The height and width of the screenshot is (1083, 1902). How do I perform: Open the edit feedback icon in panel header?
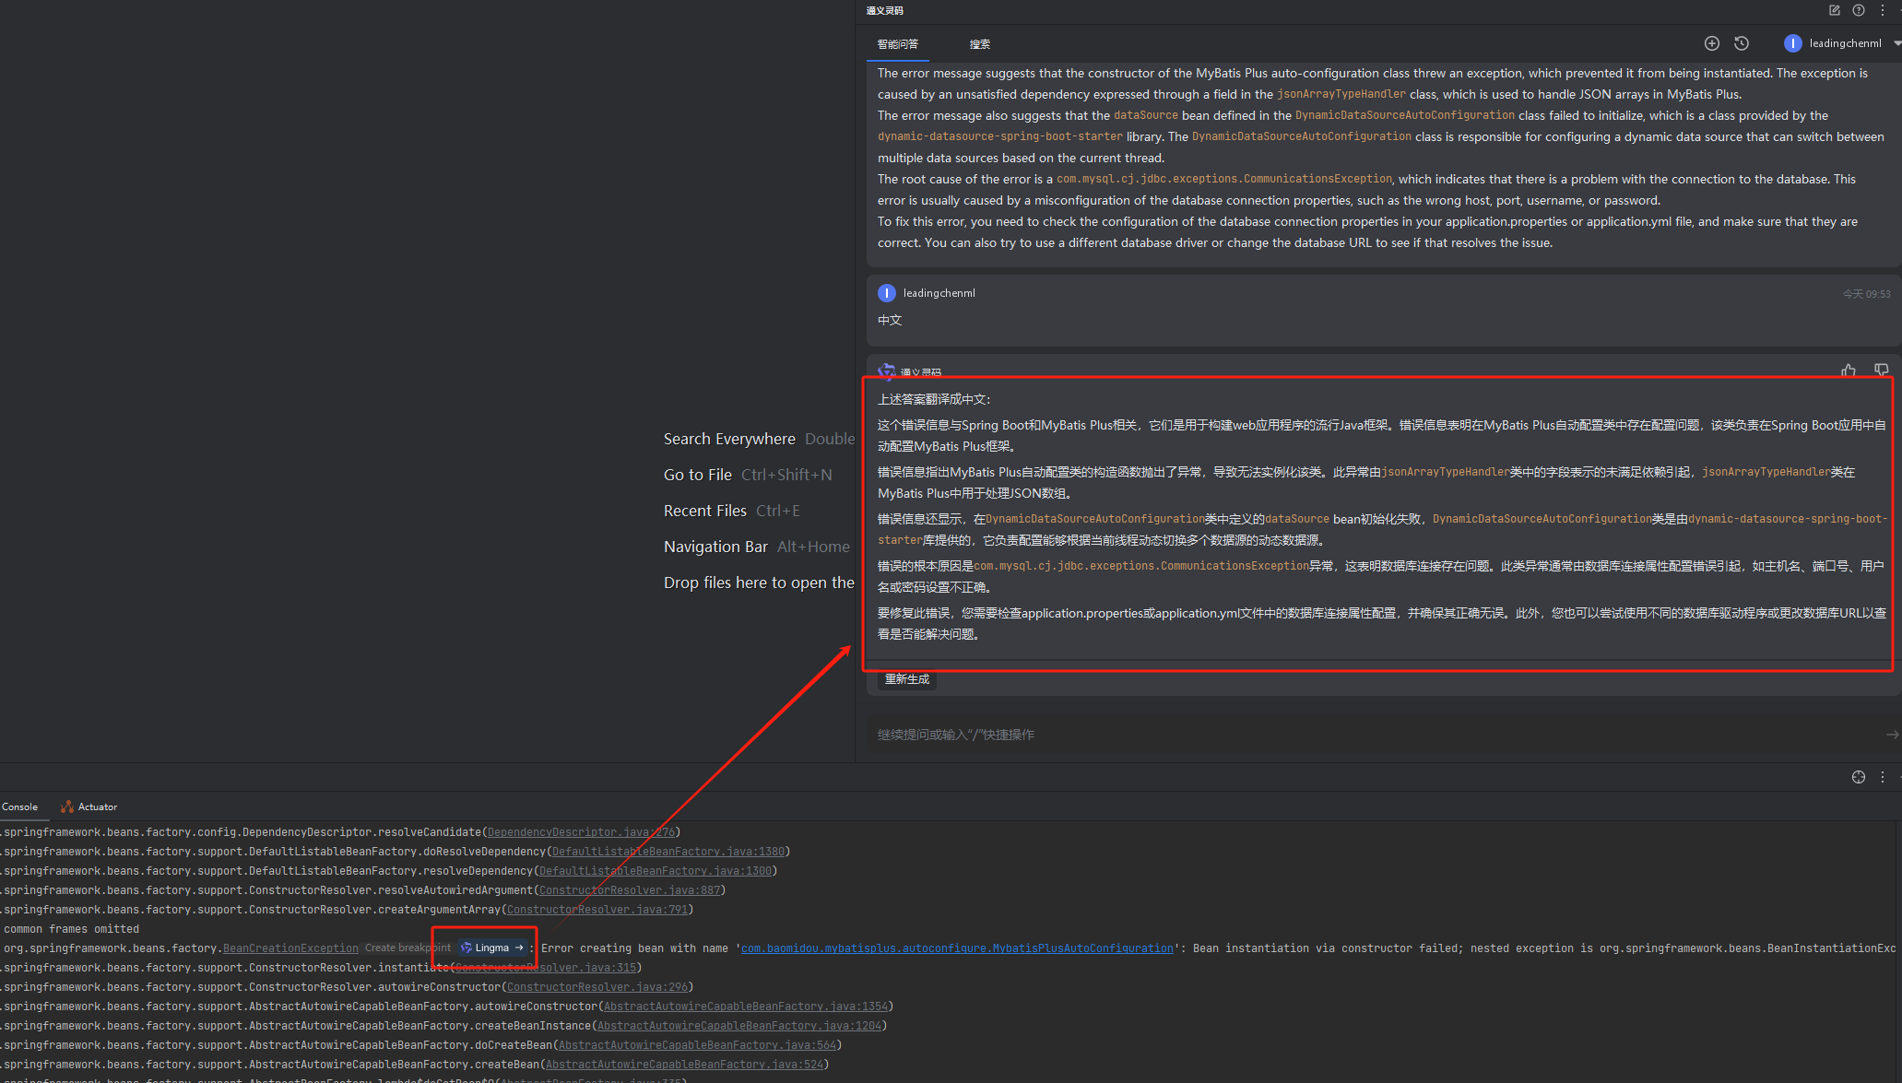(x=1834, y=10)
